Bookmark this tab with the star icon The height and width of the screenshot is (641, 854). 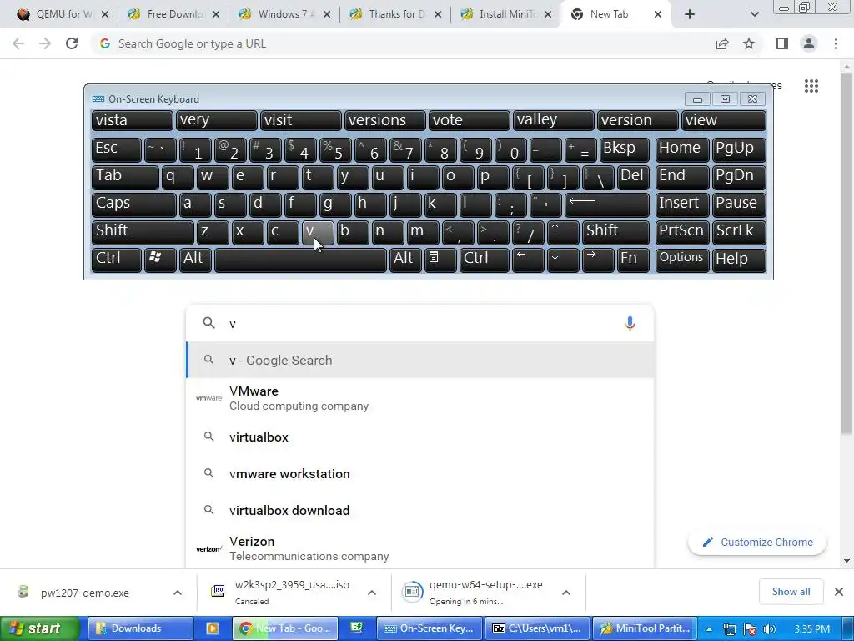click(x=749, y=43)
